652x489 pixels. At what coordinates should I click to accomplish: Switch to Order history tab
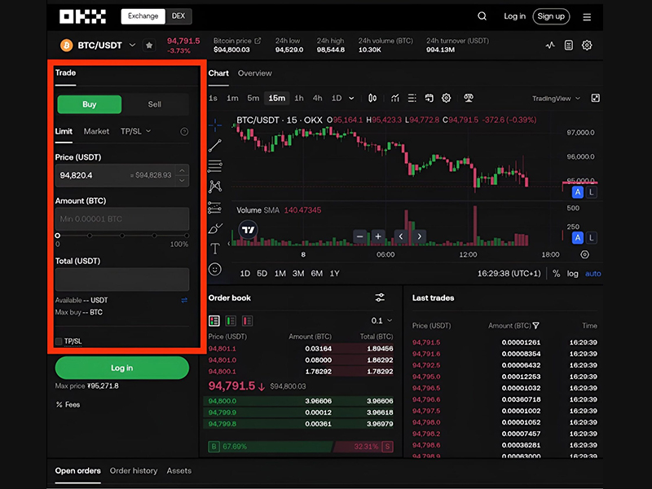tap(134, 471)
